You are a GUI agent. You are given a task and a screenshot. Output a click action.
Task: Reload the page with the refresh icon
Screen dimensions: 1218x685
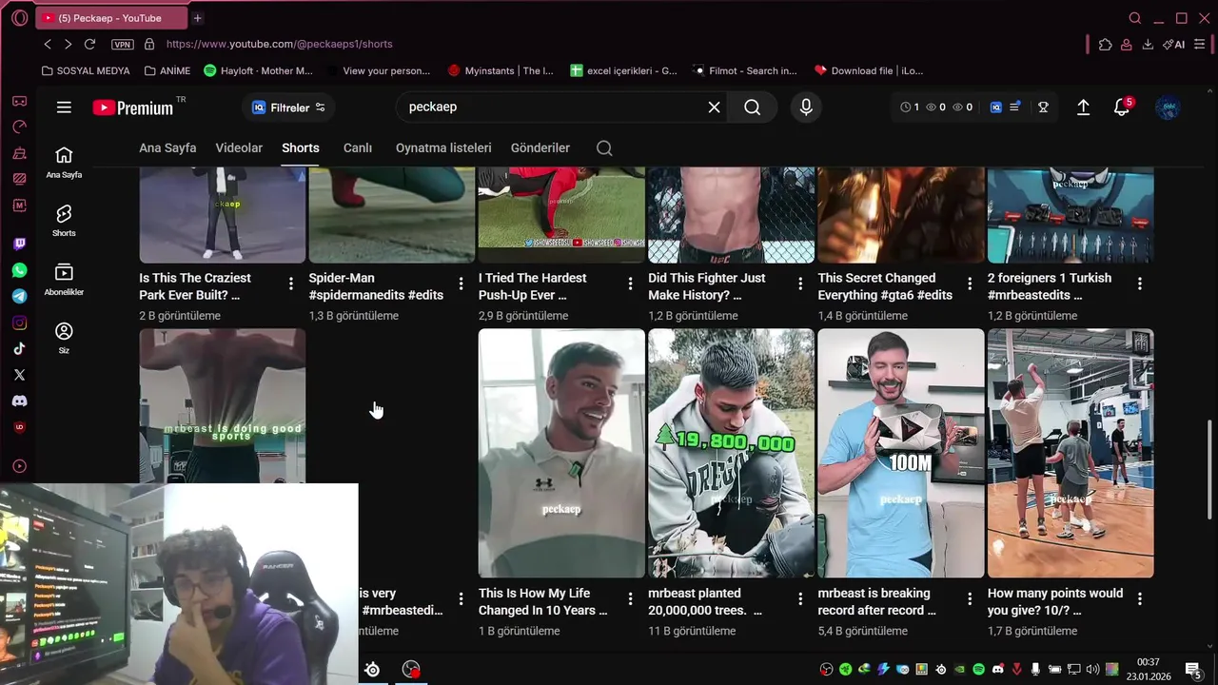pos(89,44)
